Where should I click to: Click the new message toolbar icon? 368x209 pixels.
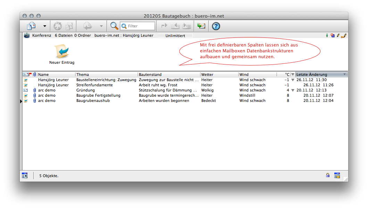pyautogui.click(x=31, y=26)
